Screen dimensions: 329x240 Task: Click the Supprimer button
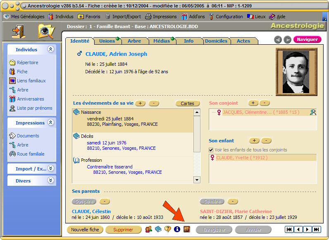pos(123,230)
